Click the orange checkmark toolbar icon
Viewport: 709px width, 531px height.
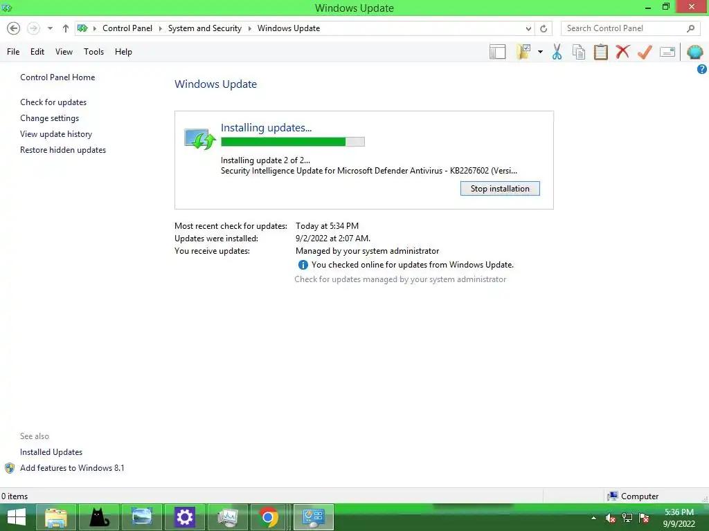click(x=645, y=52)
